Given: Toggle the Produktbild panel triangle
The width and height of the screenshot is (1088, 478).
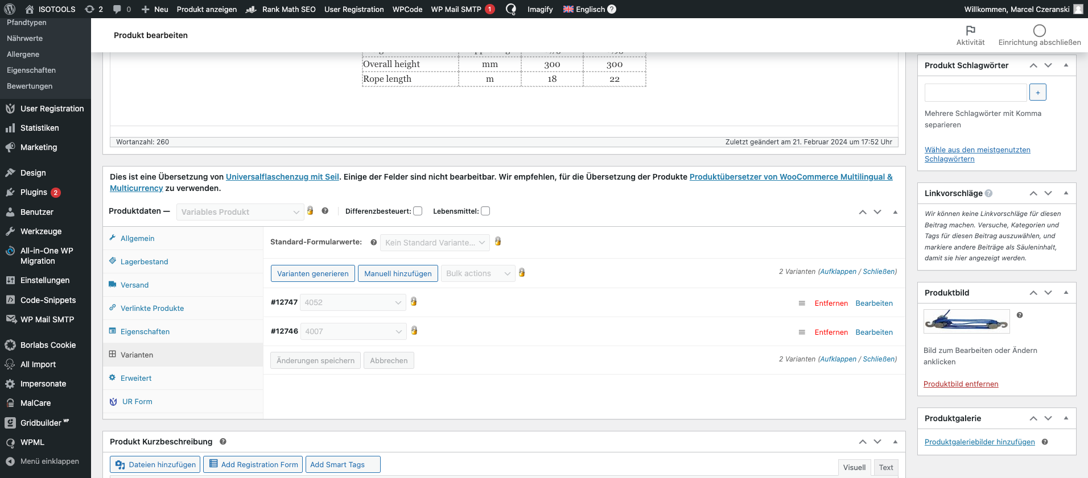Looking at the screenshot, I should click(x=1066, y=293).
